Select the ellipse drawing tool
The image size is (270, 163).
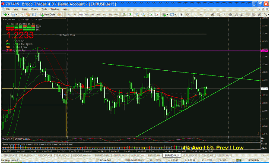tap(230, 15)
